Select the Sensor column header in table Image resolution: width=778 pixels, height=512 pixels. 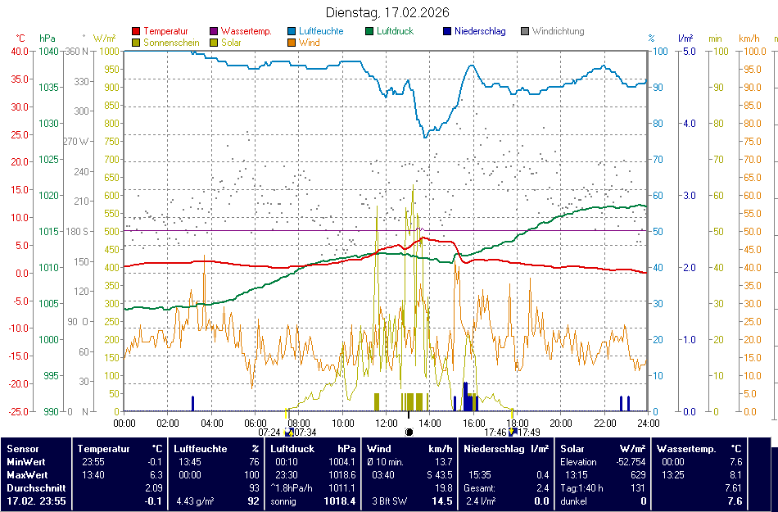tap(22, 449)
